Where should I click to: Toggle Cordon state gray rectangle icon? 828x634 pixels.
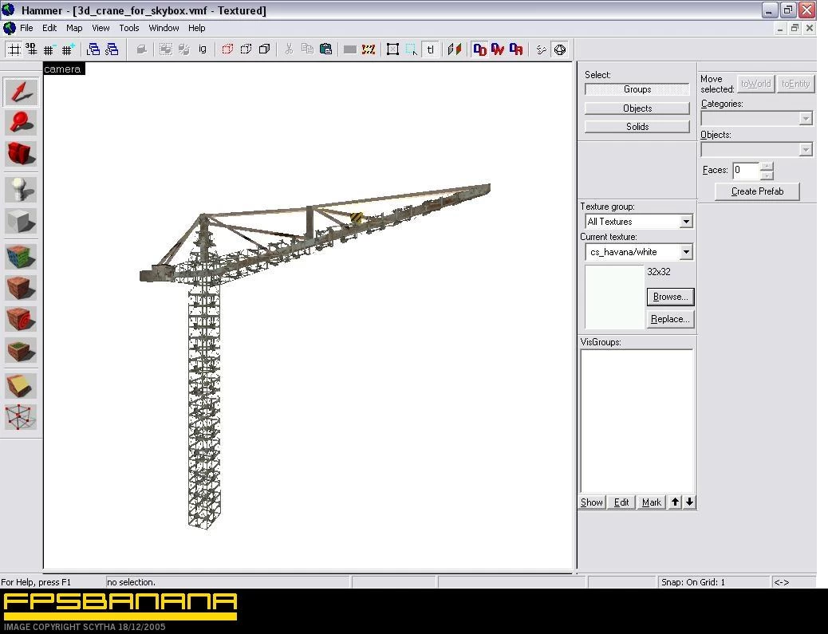click(349, 49)
